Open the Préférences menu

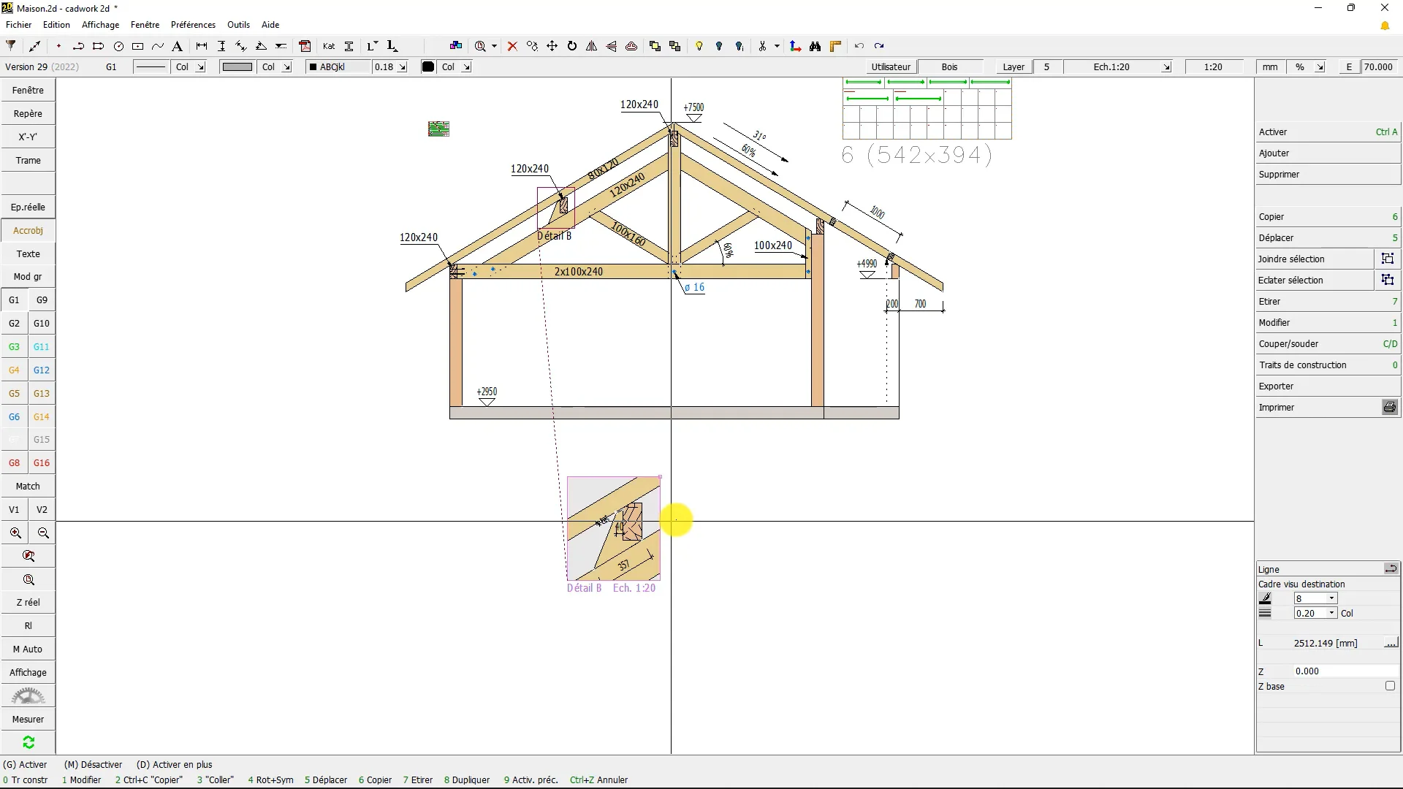[192, 24]
